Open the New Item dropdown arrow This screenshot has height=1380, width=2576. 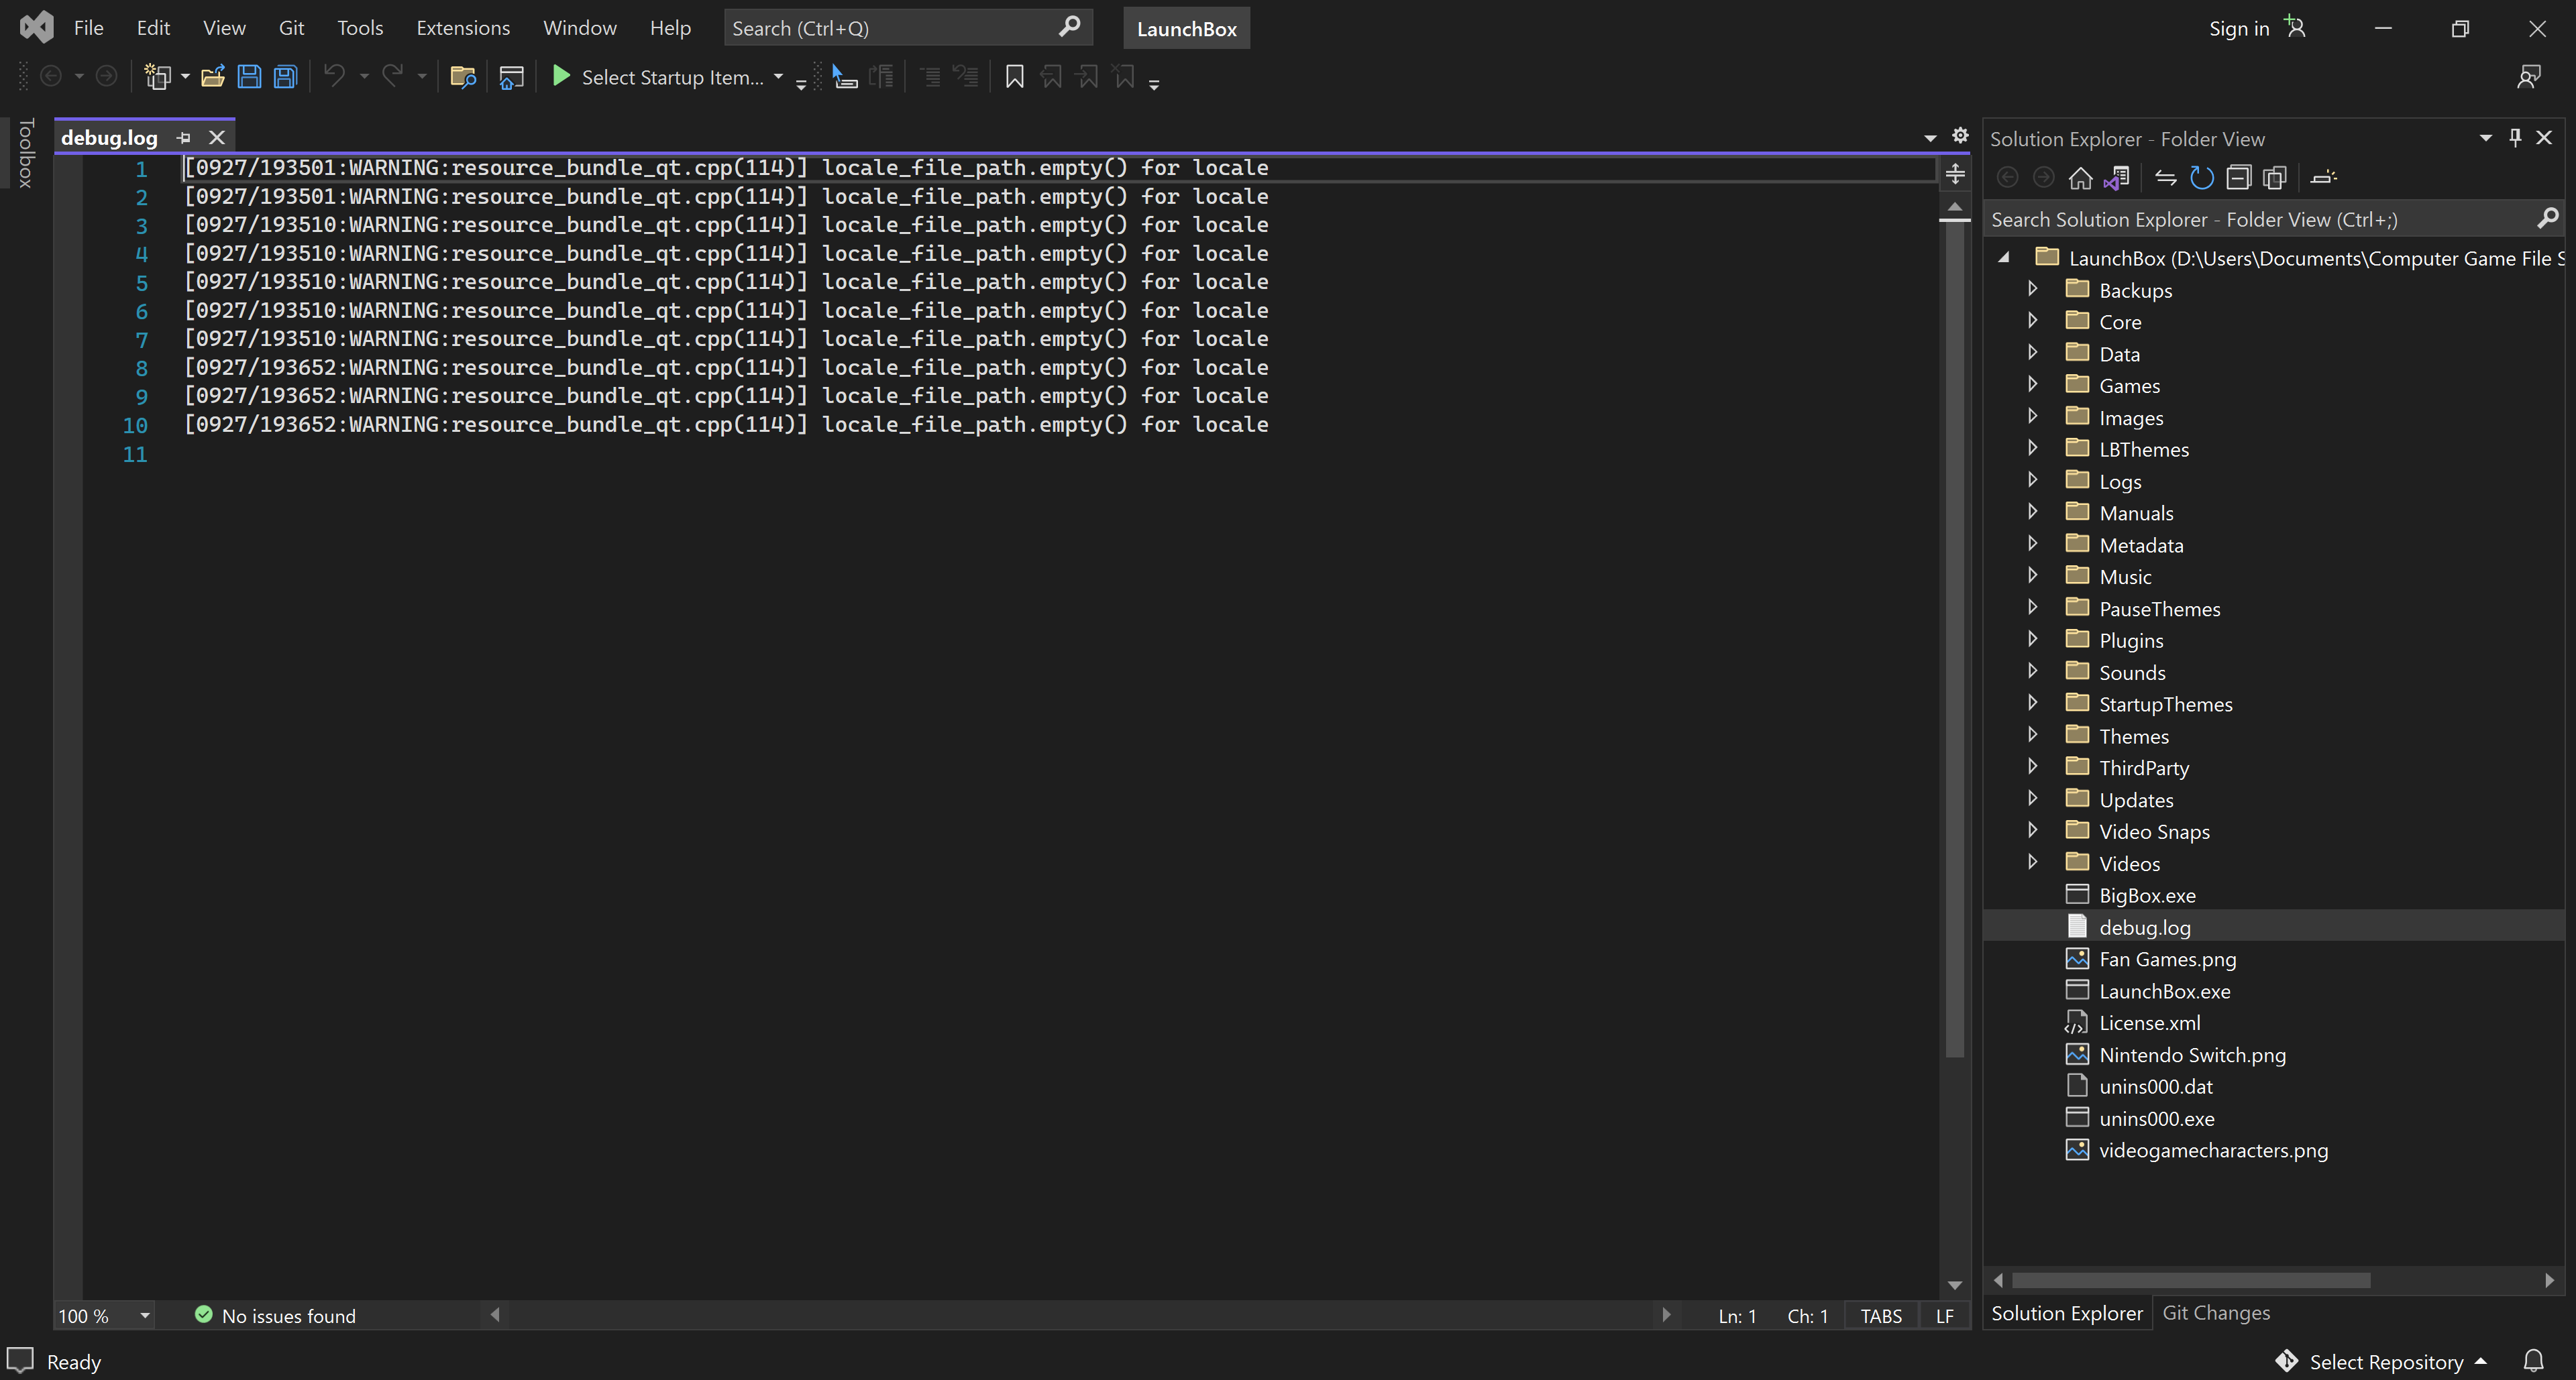click(185, 77)
